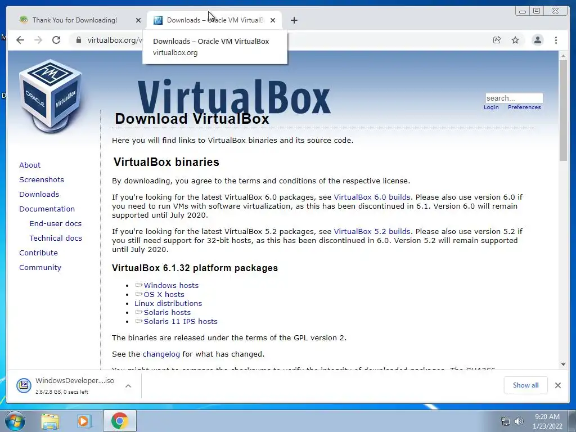Open the Preferences link
Screen dimensions: 576x432
pyautogui.click(x=524, y=107)
